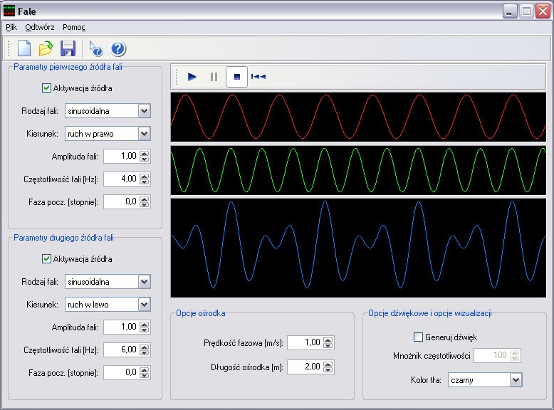Pause the wave animation
554x410 pixels.
coord(214,76)
